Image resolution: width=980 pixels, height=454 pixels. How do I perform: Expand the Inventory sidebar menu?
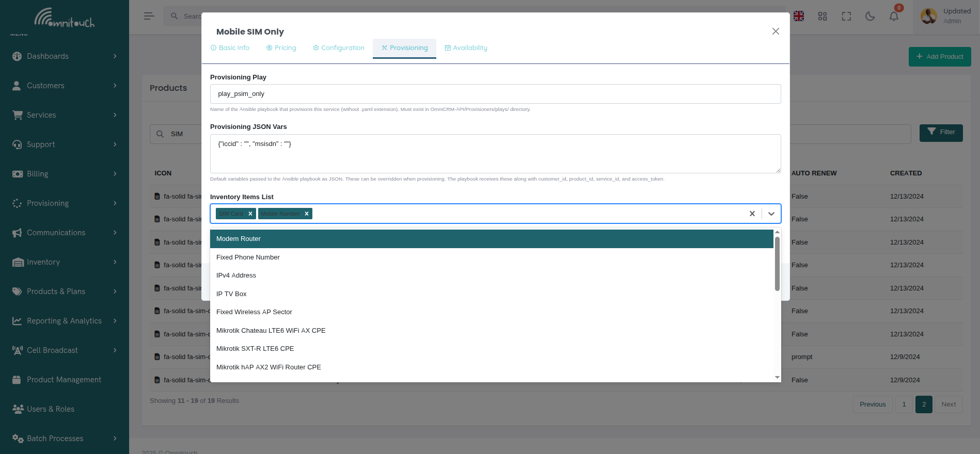[65, 262]
